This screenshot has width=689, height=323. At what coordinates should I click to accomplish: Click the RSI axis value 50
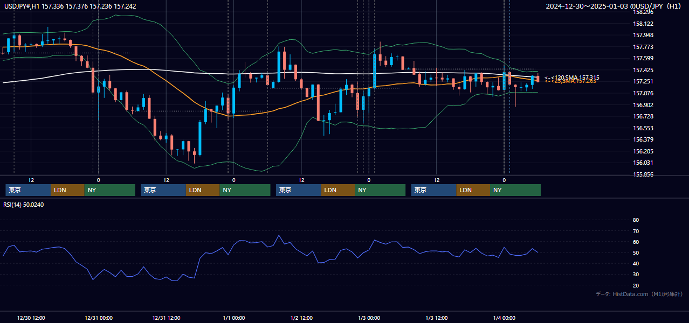coord(636,252)
